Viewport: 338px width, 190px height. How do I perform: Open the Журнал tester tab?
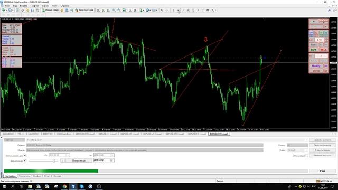pos(57,176)
